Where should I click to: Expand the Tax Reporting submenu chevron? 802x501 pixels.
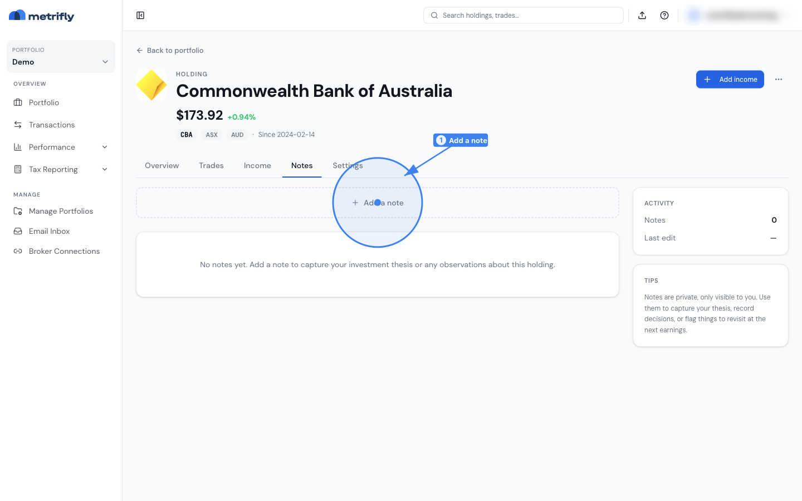pos(105,169)
